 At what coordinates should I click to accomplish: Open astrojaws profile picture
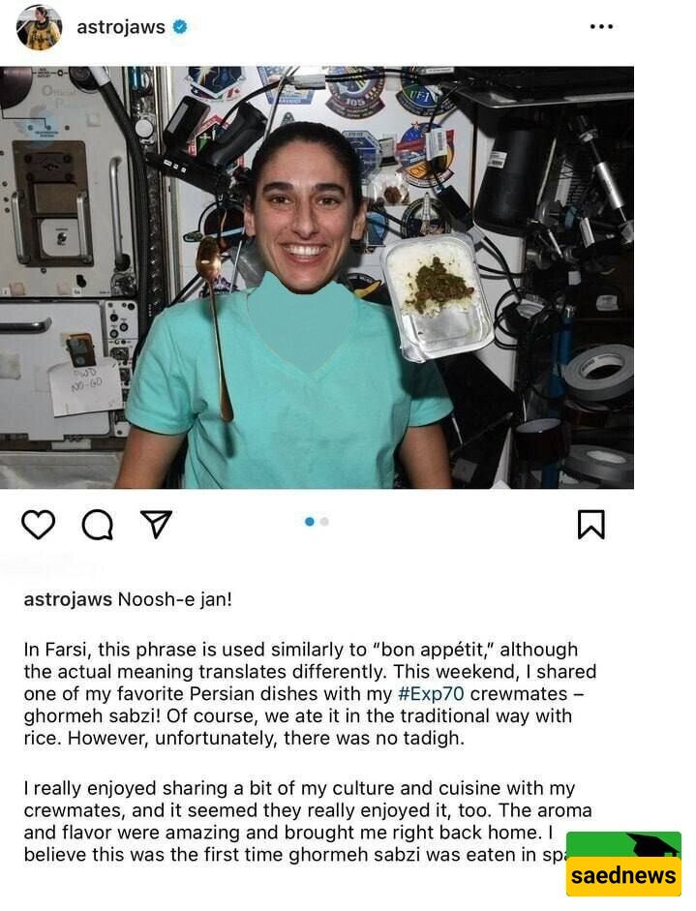(x=39, y=27)
